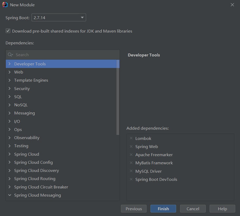Click the IntelliJ IDEA logo icon
Viewport: 240px width, 216px height.
(5, 5)
